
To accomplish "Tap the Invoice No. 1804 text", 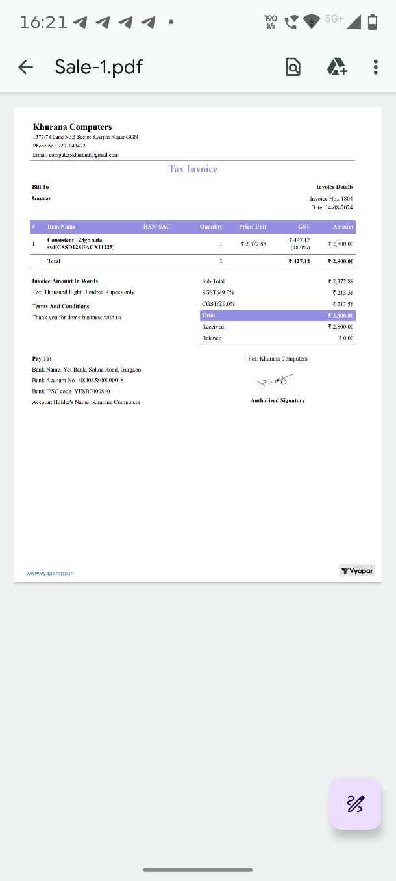I will coord(331,199).
